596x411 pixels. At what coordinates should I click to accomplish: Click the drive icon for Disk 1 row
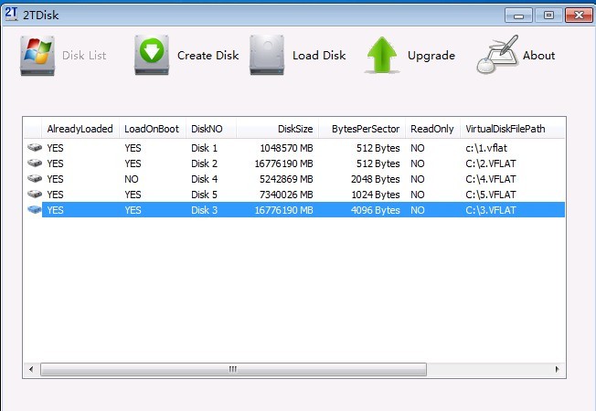[x=35, y=148]
